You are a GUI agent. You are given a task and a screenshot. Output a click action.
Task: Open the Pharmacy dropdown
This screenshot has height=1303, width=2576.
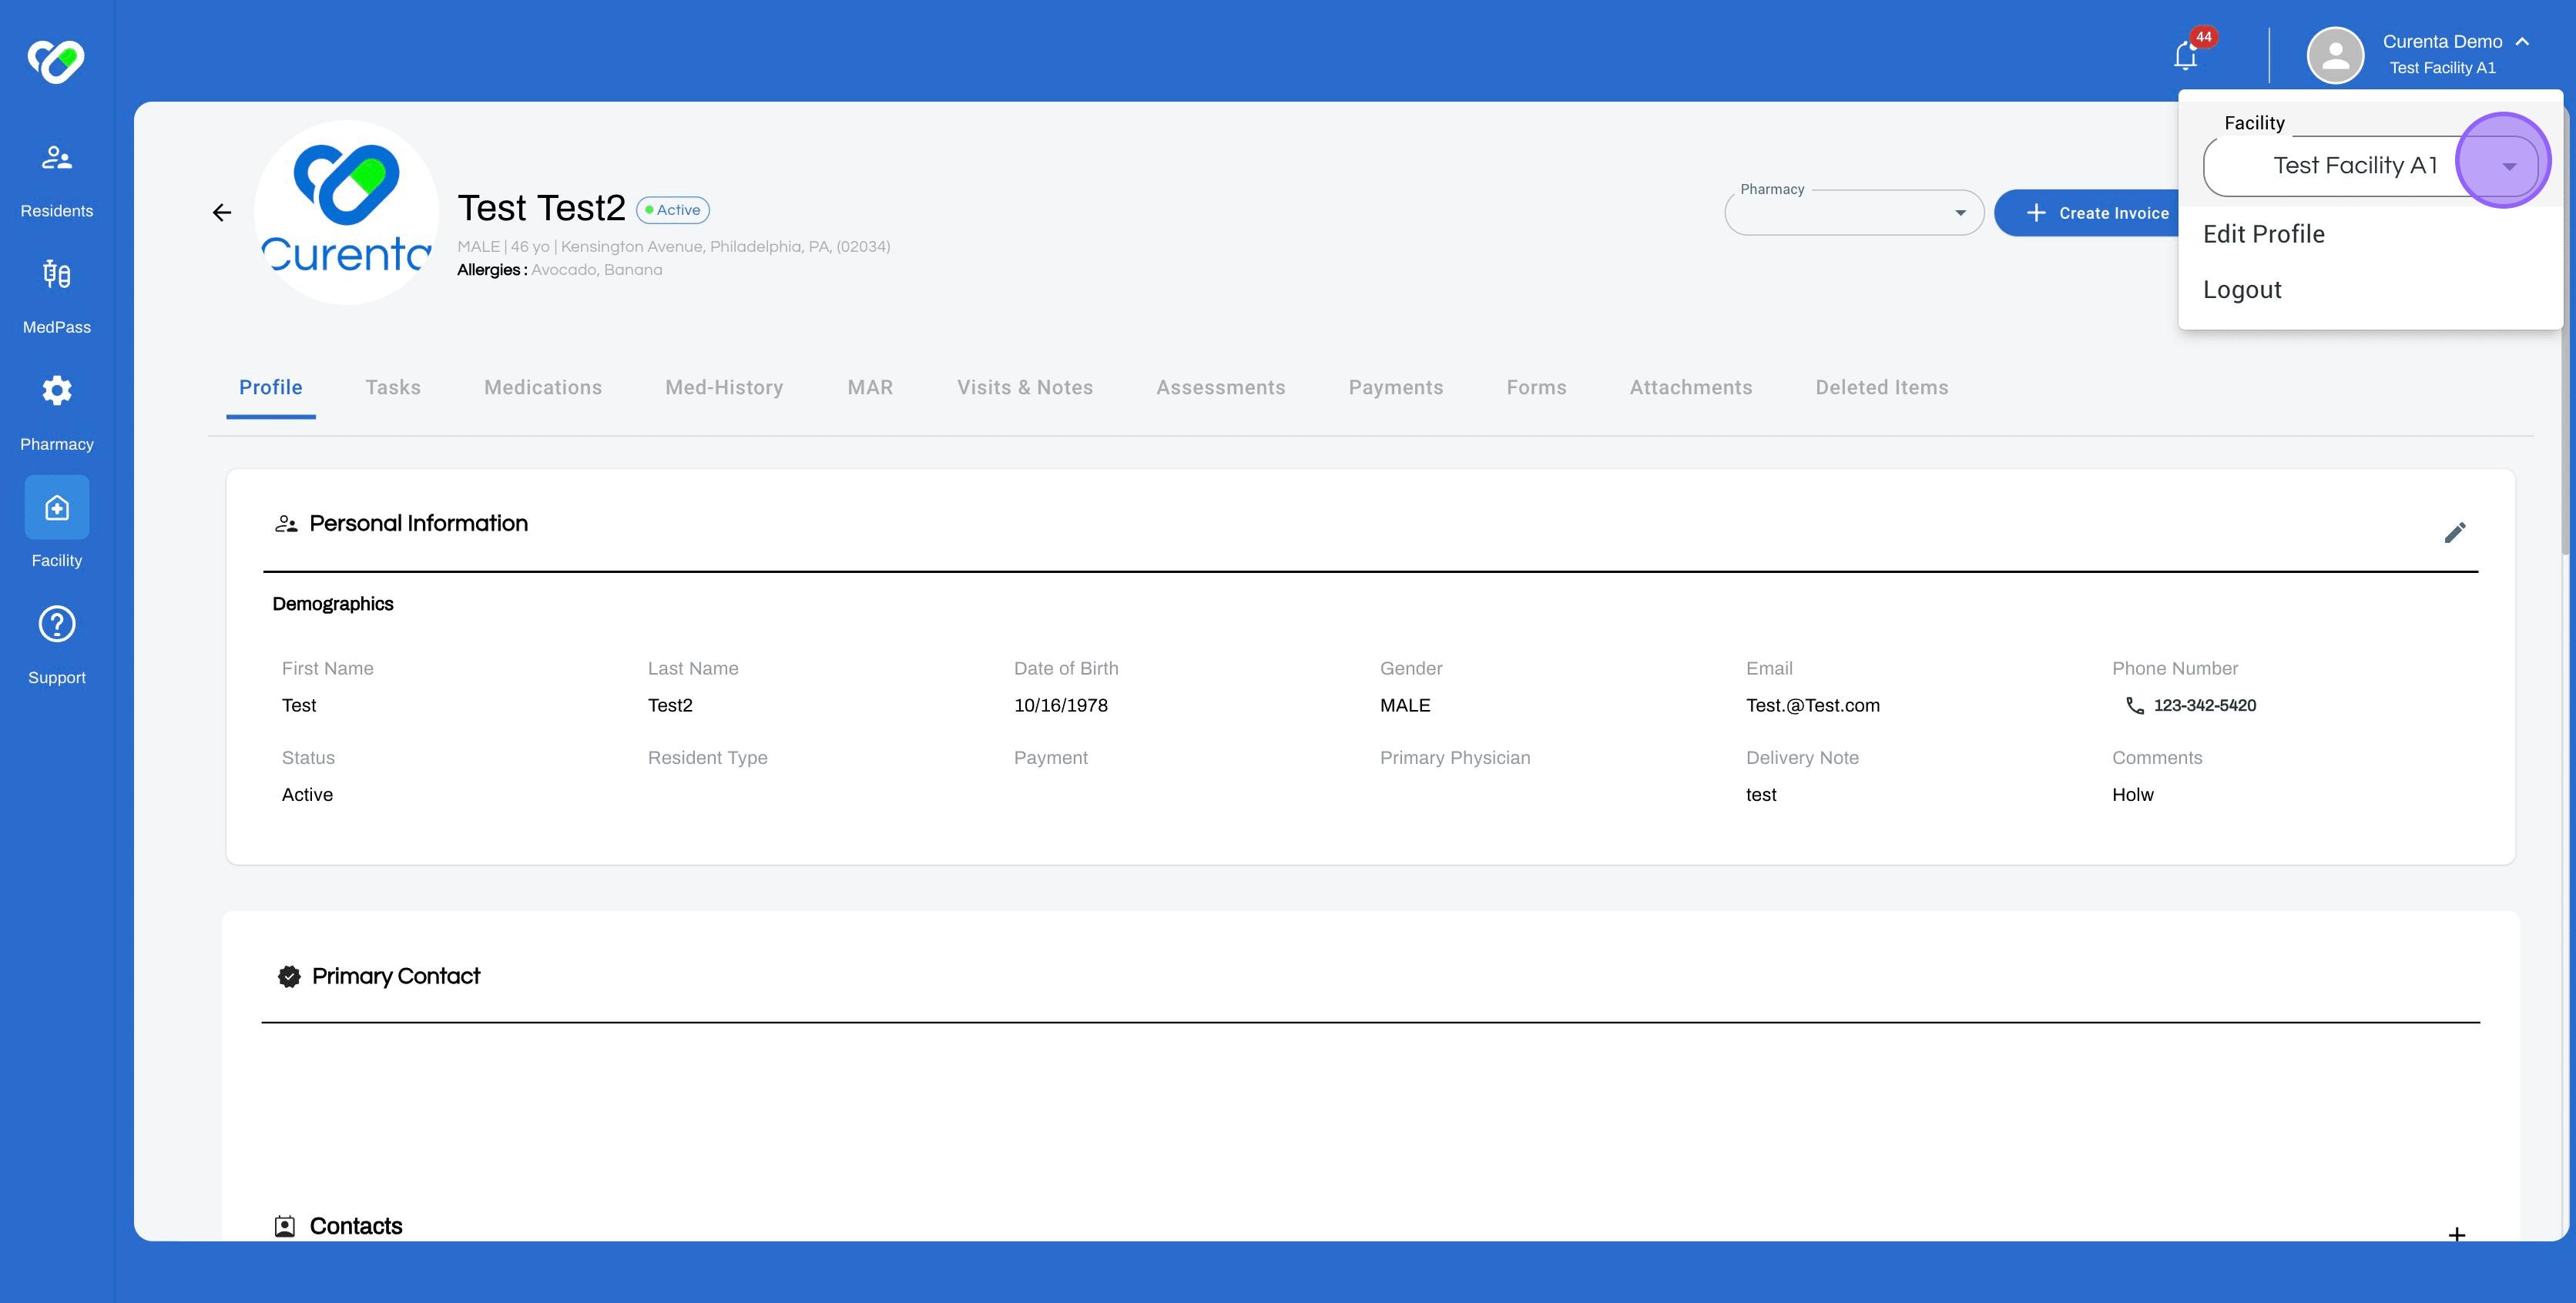pos(1854,213)
